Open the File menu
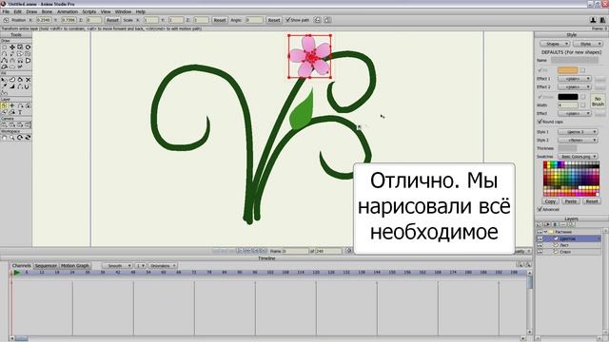This screenshot has height=342, width=609. coord(6,11)
